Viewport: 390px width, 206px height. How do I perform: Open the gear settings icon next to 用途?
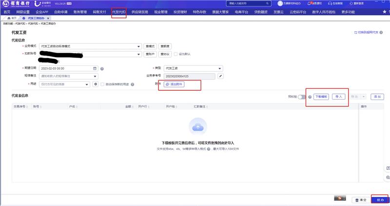coord(96,84)
